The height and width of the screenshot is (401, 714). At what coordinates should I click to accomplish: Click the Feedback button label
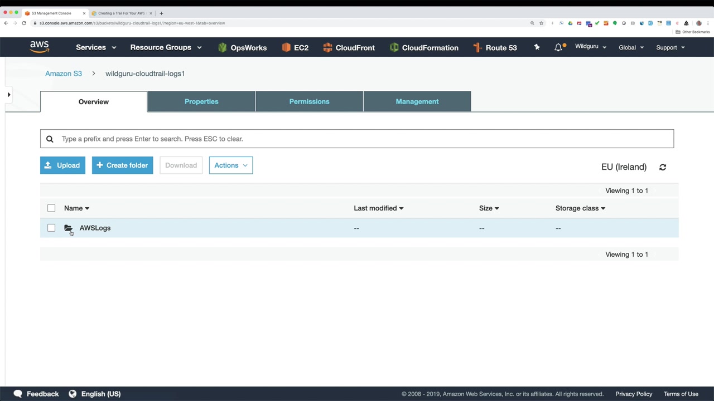point(42,394)
